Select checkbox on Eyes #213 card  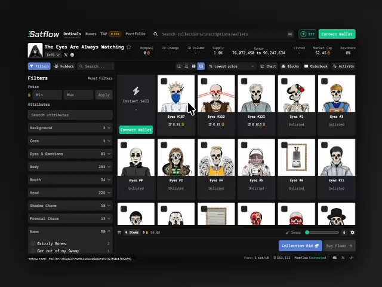coord(204,81)
